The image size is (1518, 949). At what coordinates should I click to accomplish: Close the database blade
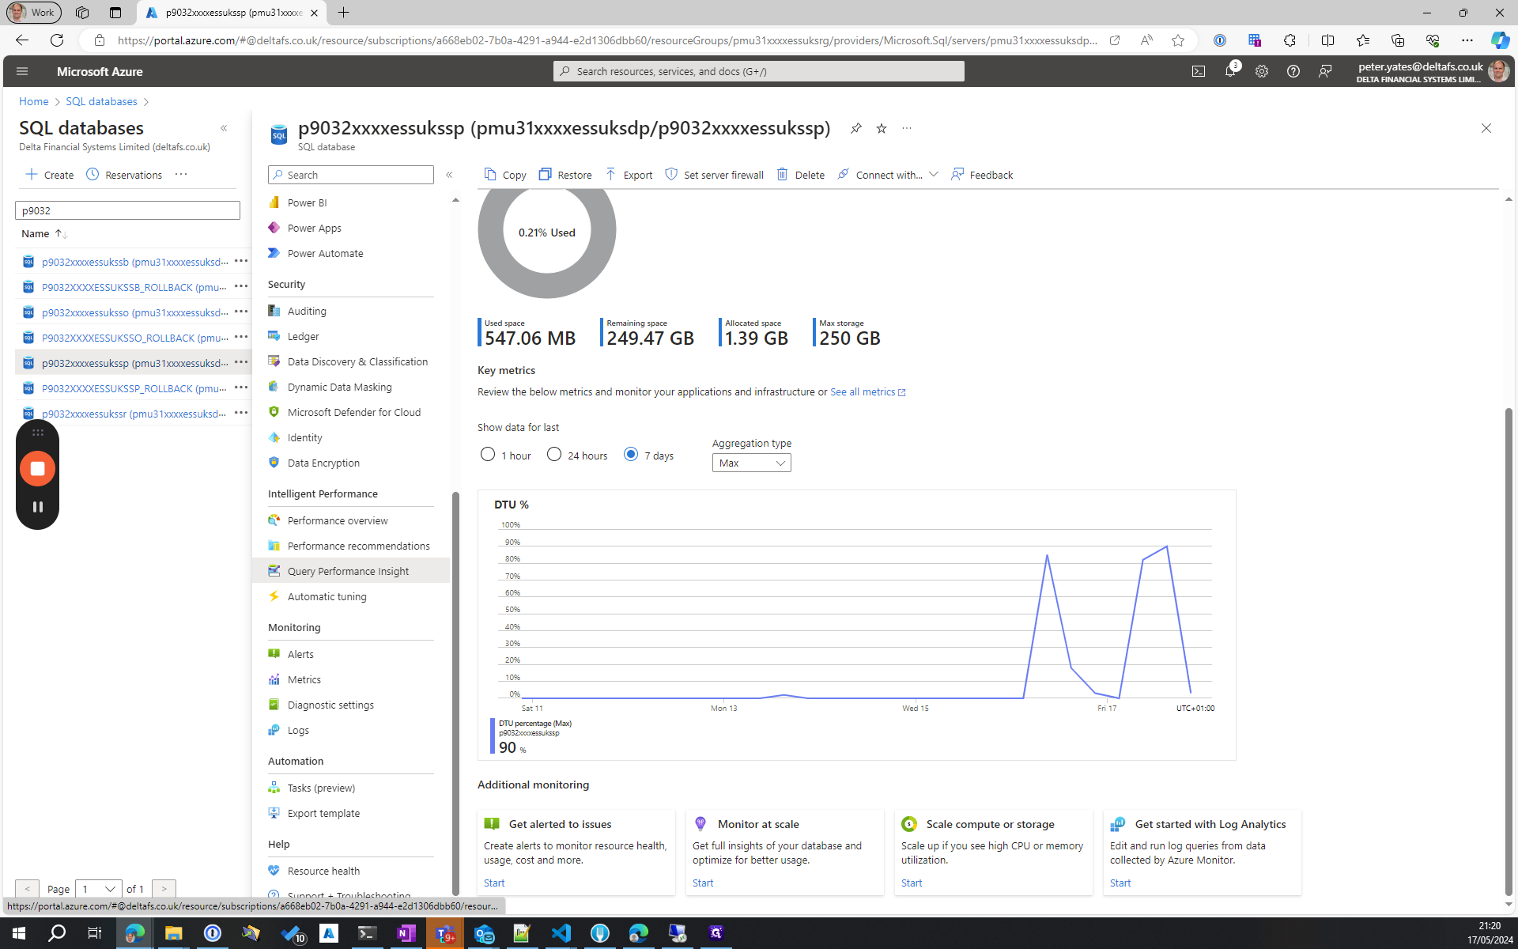tap(1486, 128)
